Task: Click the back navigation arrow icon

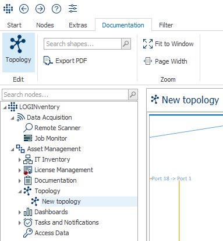Action: pyautogui.click(x=24, y=9)
